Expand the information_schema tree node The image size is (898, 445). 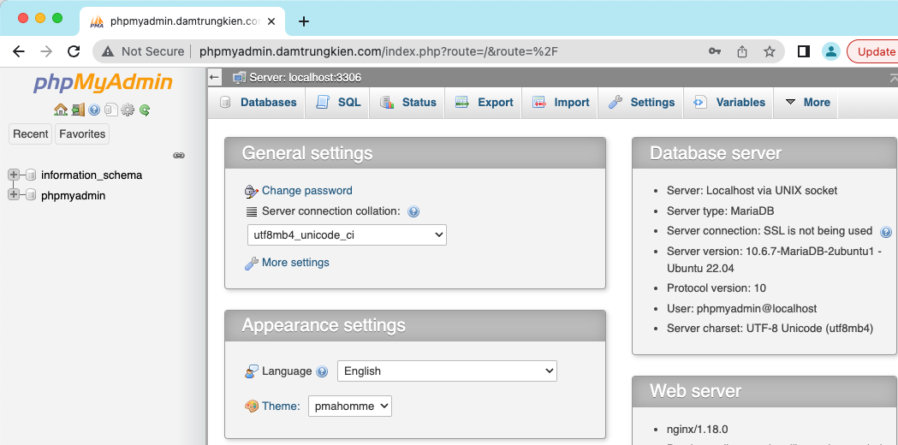pos(14,175)
